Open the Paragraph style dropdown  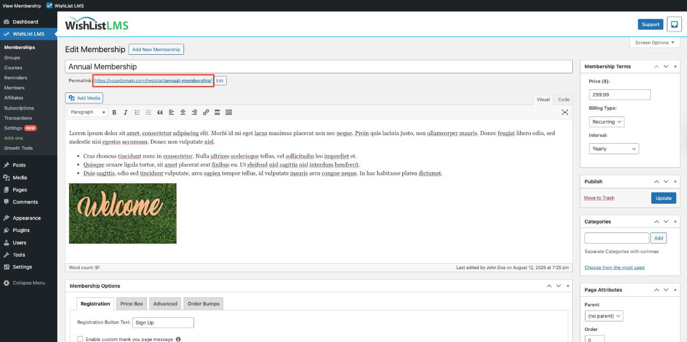(x=87, y=112)
